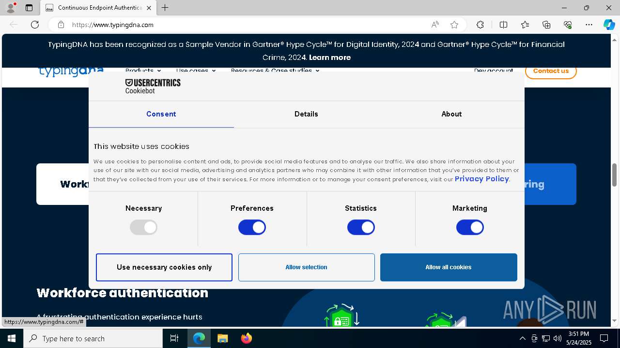The height and width of the screenshot is (348, 620).
Task: Open the Collections icon
Action: pyautogui.click(x=546, y=25)
